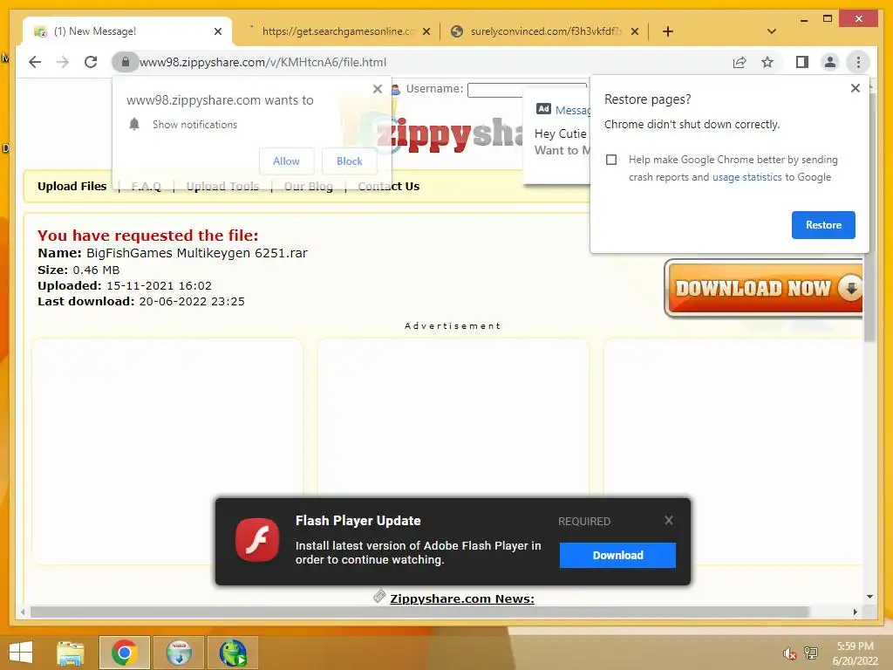893x670 pixels.
Task: Click Chrome icon in taskbar
Action: (x=124, y=653)
